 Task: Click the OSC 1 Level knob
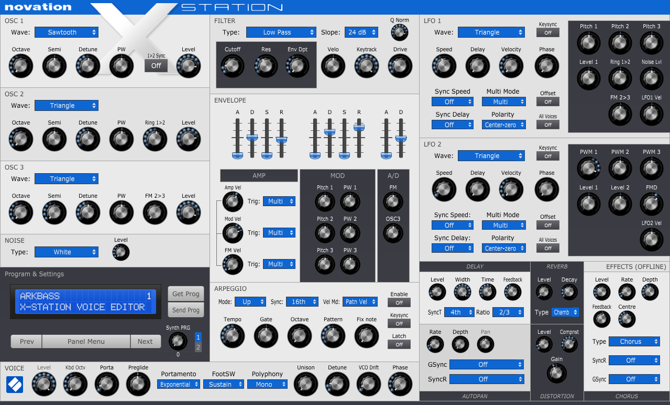click(x=188, y=65)
